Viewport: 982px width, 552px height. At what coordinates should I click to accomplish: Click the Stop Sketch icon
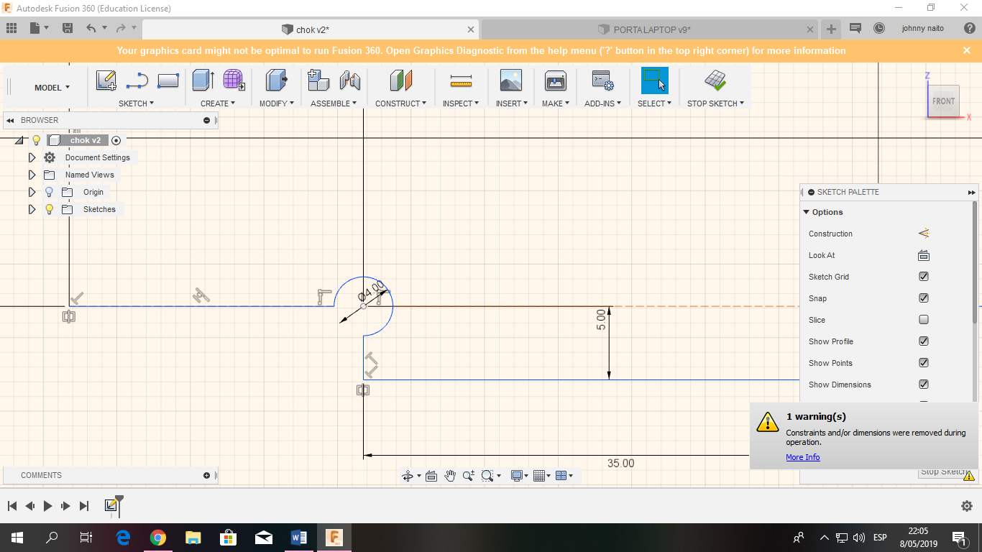(x=715, y=80)
